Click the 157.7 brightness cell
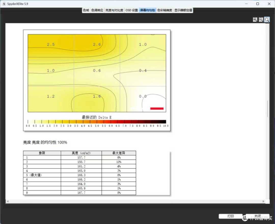Image resolution: width=275 pixels, height=224 pixels. point(81,157)
